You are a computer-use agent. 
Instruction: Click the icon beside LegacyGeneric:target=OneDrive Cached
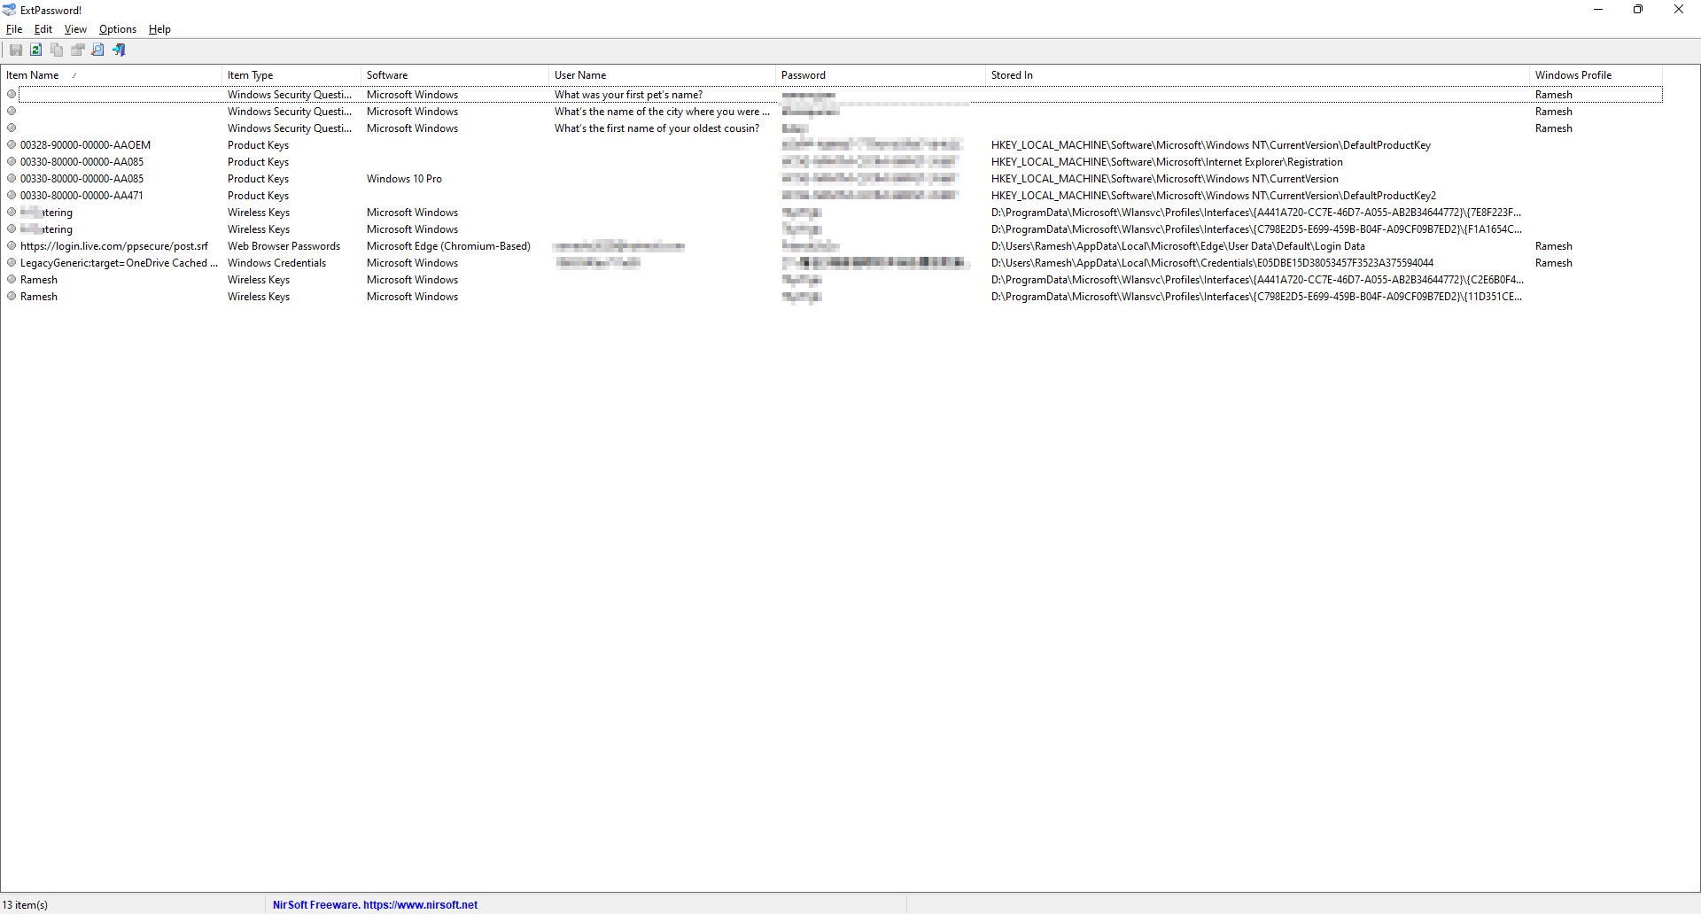[12, 262]
